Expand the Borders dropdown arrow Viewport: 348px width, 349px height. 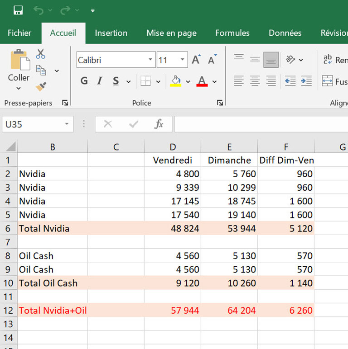coord(158,82)
